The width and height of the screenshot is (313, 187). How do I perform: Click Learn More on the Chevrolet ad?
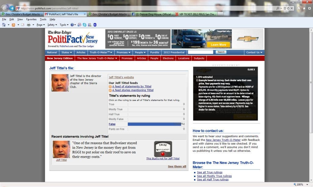(218, 45)
